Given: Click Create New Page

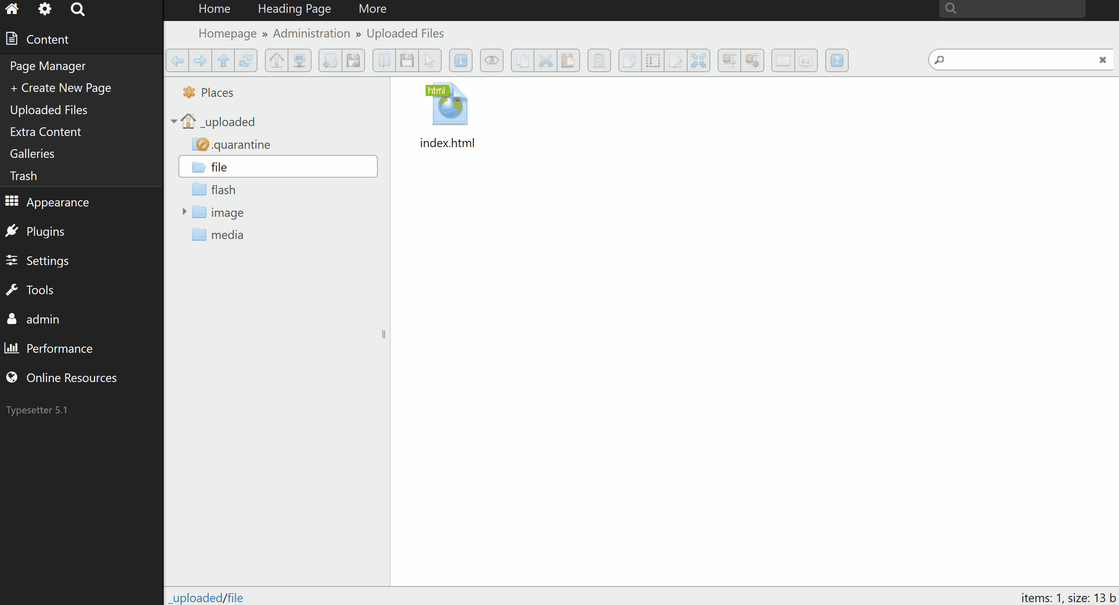Looking at the screenshot, I should point(61,88).
